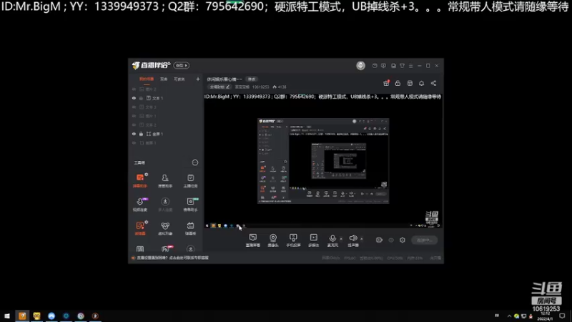Click the go-live button at bottom right
572x322 pixels.
pyautogui.click(x=424, y=240)
